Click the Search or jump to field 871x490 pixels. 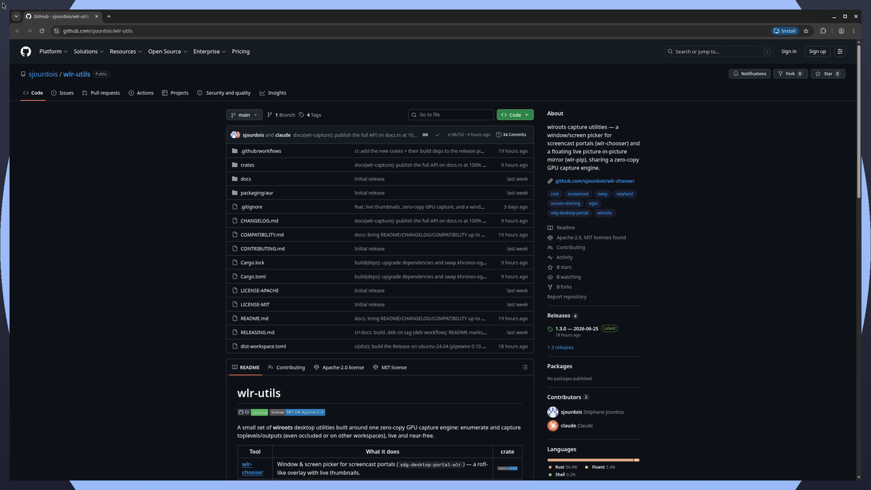tap(719, 52)
